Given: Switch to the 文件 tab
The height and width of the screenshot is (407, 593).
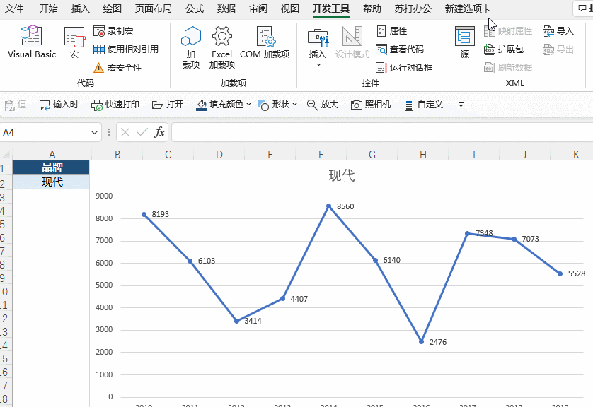Looking at the screenshot, I should tap(14, 8).
